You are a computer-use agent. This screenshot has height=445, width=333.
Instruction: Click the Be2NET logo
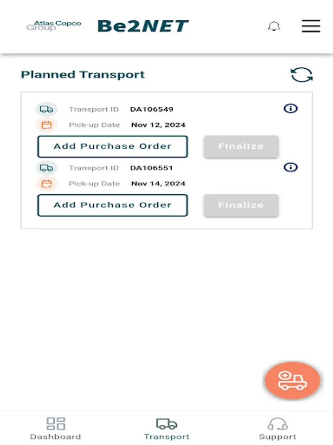coord(143,26)
